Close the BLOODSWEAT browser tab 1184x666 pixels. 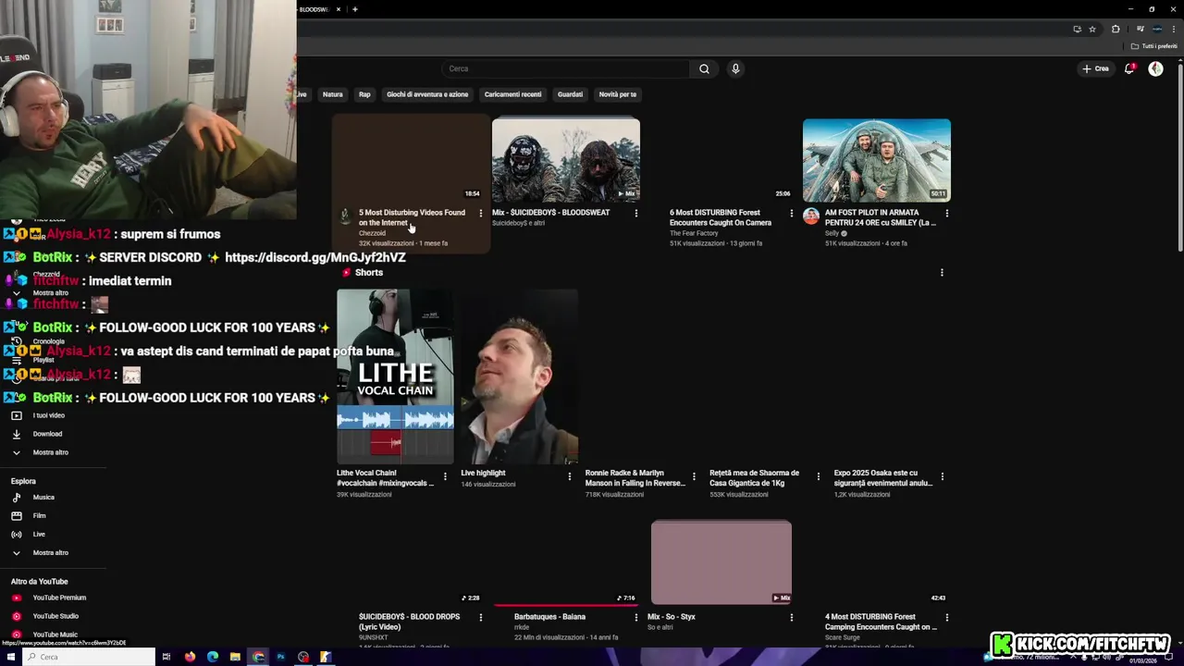pyautogui.click(x=339, y=9)
